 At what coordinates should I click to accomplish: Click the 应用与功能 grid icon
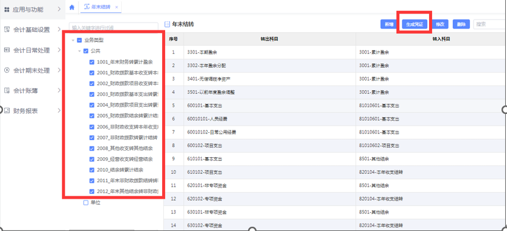7,10
